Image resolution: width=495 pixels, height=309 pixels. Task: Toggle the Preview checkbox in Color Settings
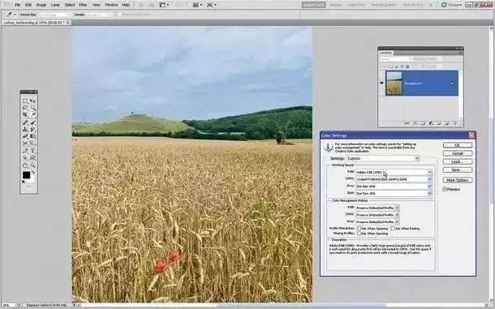point(445,189)
